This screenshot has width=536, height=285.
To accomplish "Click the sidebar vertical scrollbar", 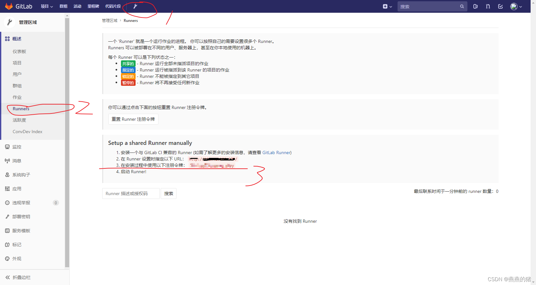I will click(x=67, y=143).
